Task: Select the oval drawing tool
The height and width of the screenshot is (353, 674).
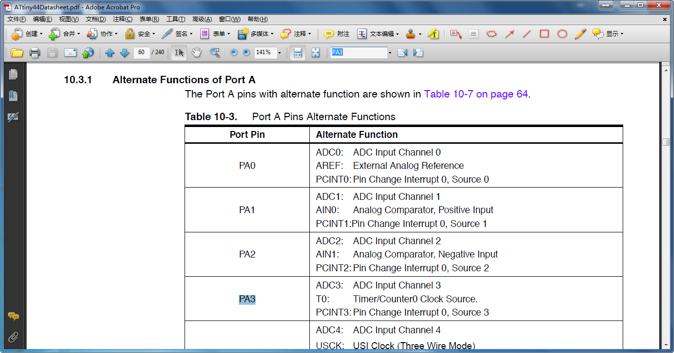Action: (562, 34)
